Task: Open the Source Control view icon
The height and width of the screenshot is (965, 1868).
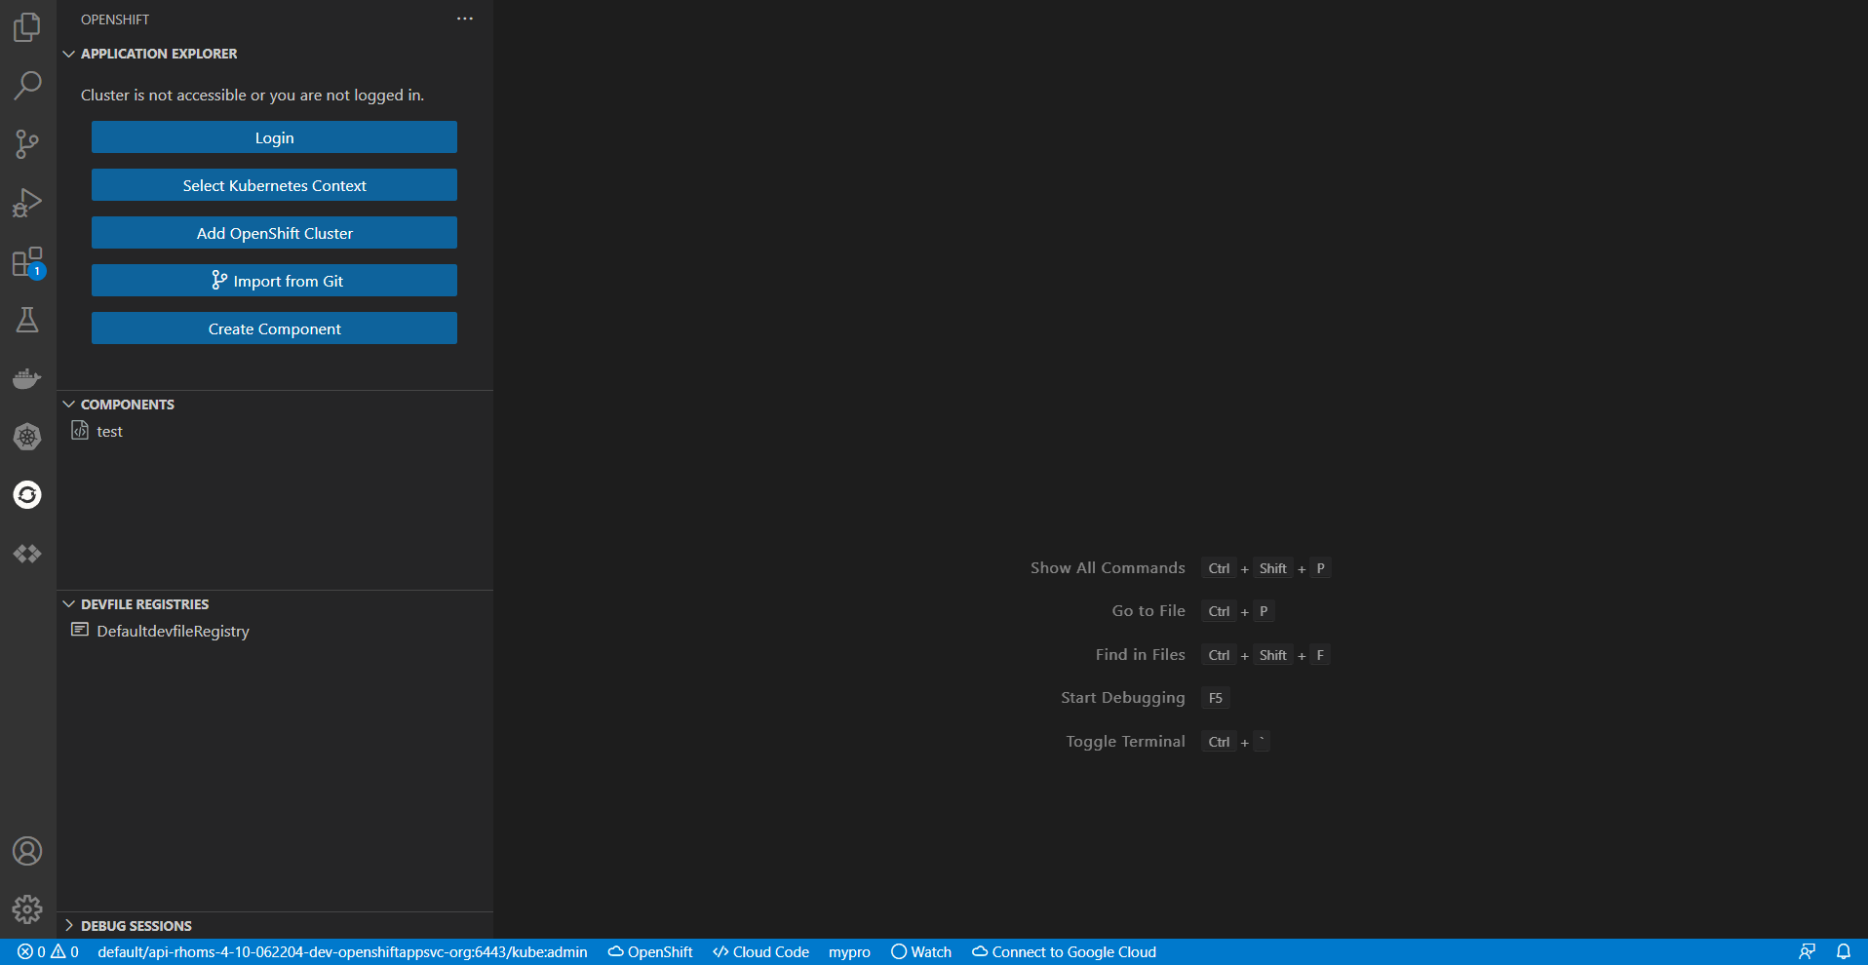Action: tap(27, 144)
